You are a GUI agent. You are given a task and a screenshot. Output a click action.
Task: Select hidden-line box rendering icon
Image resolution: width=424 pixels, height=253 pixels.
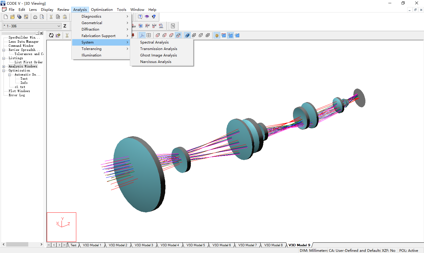point(201,35)
